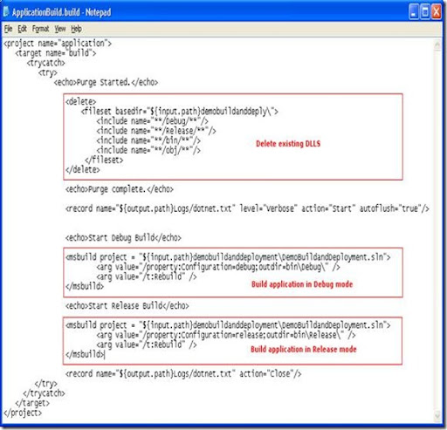Click the scrollbar down arrow

(x=437, y=415)
